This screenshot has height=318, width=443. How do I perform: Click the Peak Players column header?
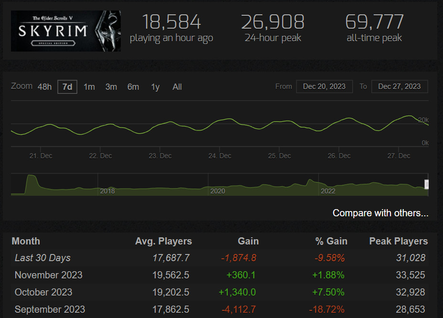(x=398, y=241)
